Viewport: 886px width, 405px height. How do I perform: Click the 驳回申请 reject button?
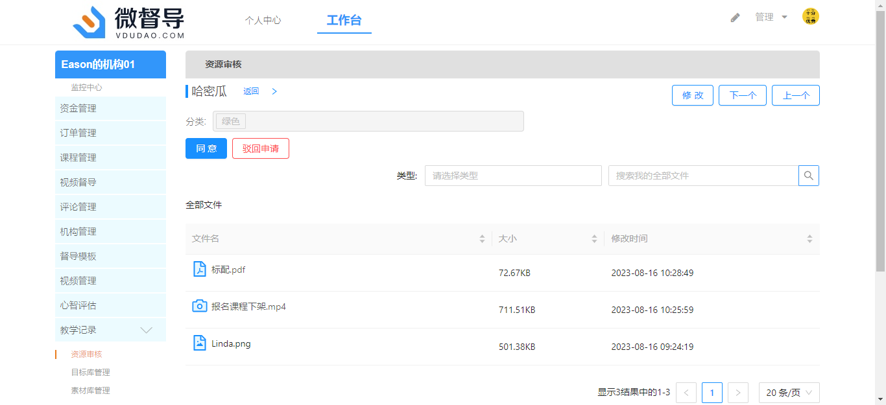point(261,148)
